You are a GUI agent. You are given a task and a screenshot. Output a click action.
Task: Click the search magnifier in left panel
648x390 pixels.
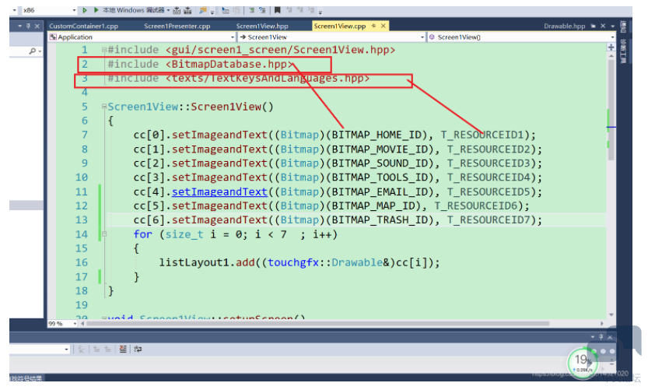coord(32,51)
